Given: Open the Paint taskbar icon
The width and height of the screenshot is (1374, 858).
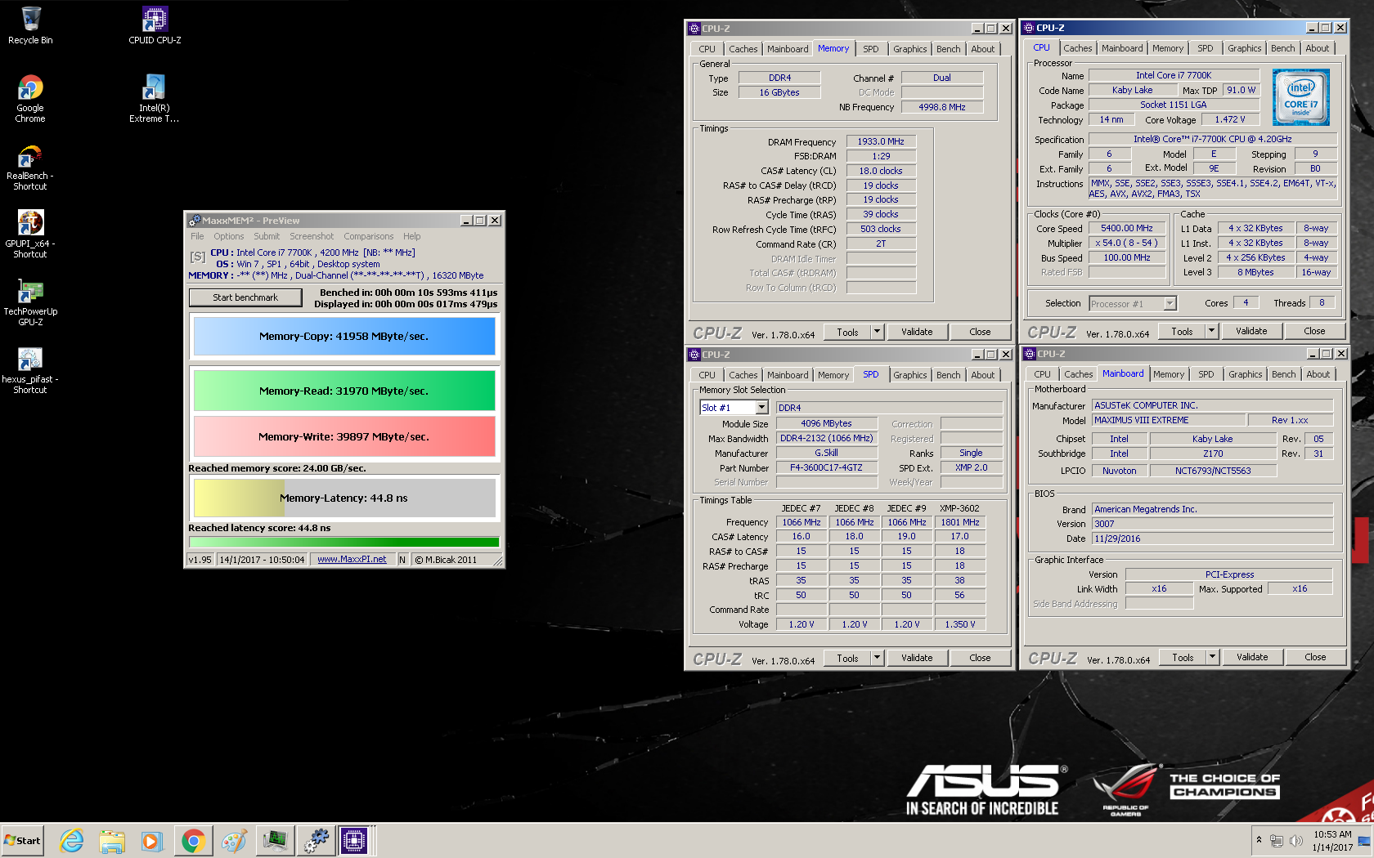Looking at the screenshot, I should (x=234, y=841).
